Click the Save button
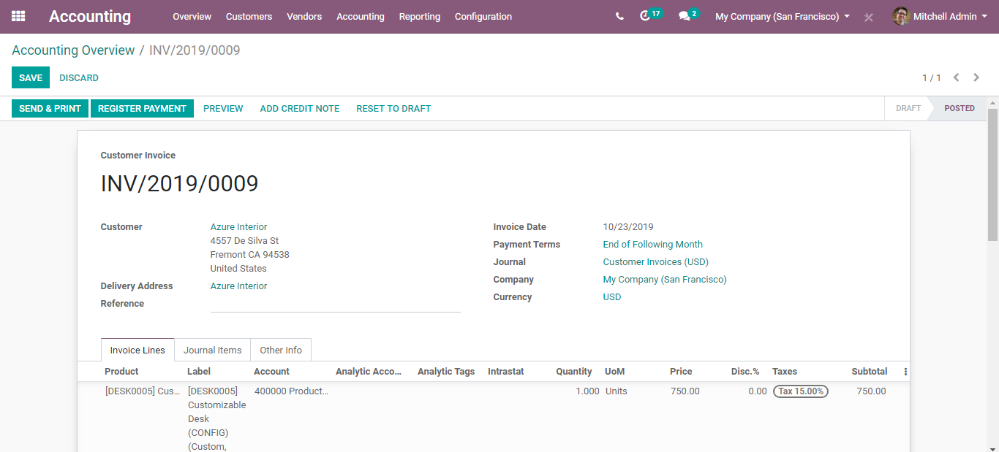Screen dimensions: 999x452 click(31, 77)
